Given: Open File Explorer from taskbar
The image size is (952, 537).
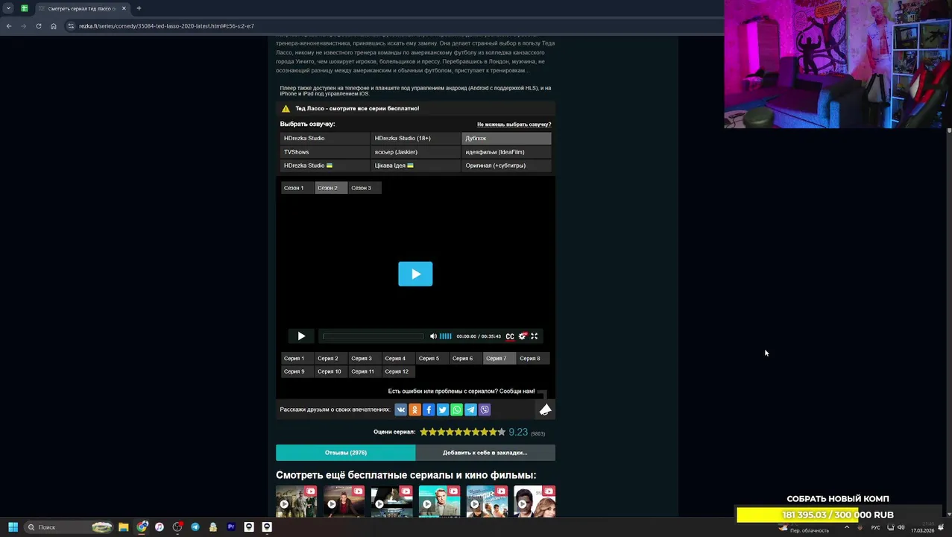Looking at the screenshot, I should click(124, 527).
